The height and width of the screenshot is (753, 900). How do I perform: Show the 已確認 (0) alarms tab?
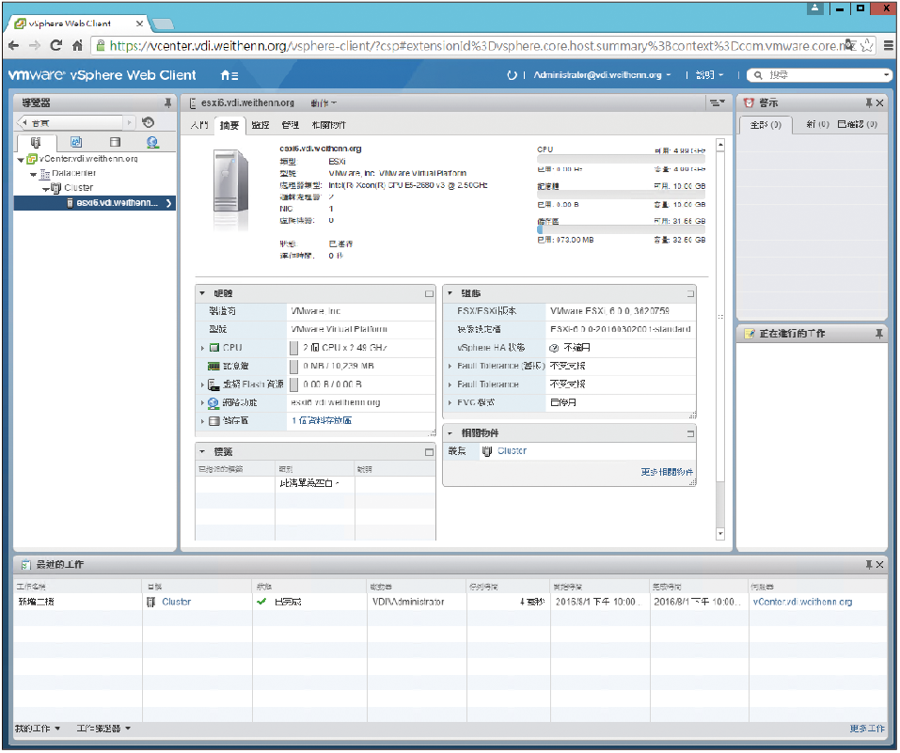pos(858,124)
